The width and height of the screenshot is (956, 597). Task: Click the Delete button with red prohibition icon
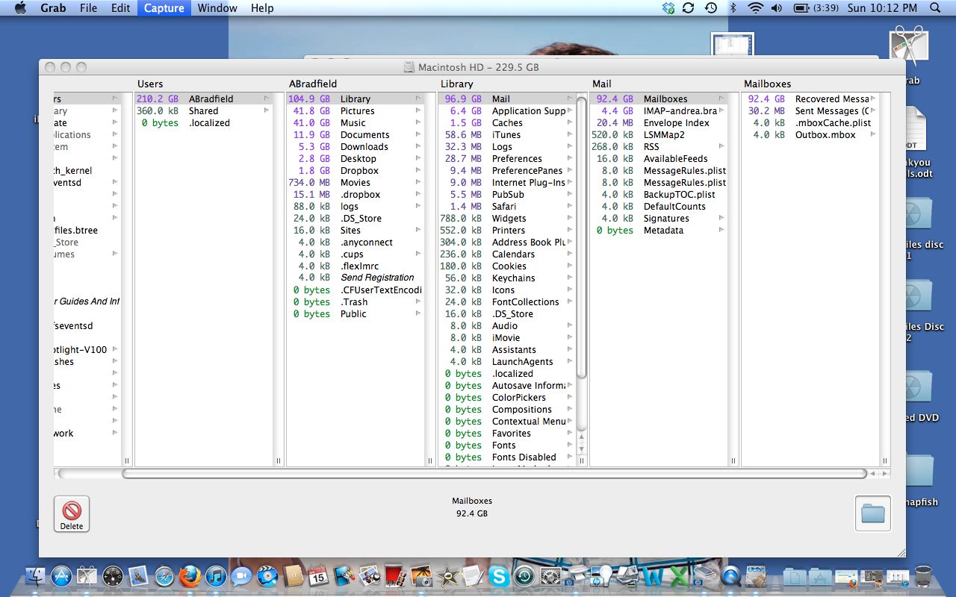click(x=72, y=513)
